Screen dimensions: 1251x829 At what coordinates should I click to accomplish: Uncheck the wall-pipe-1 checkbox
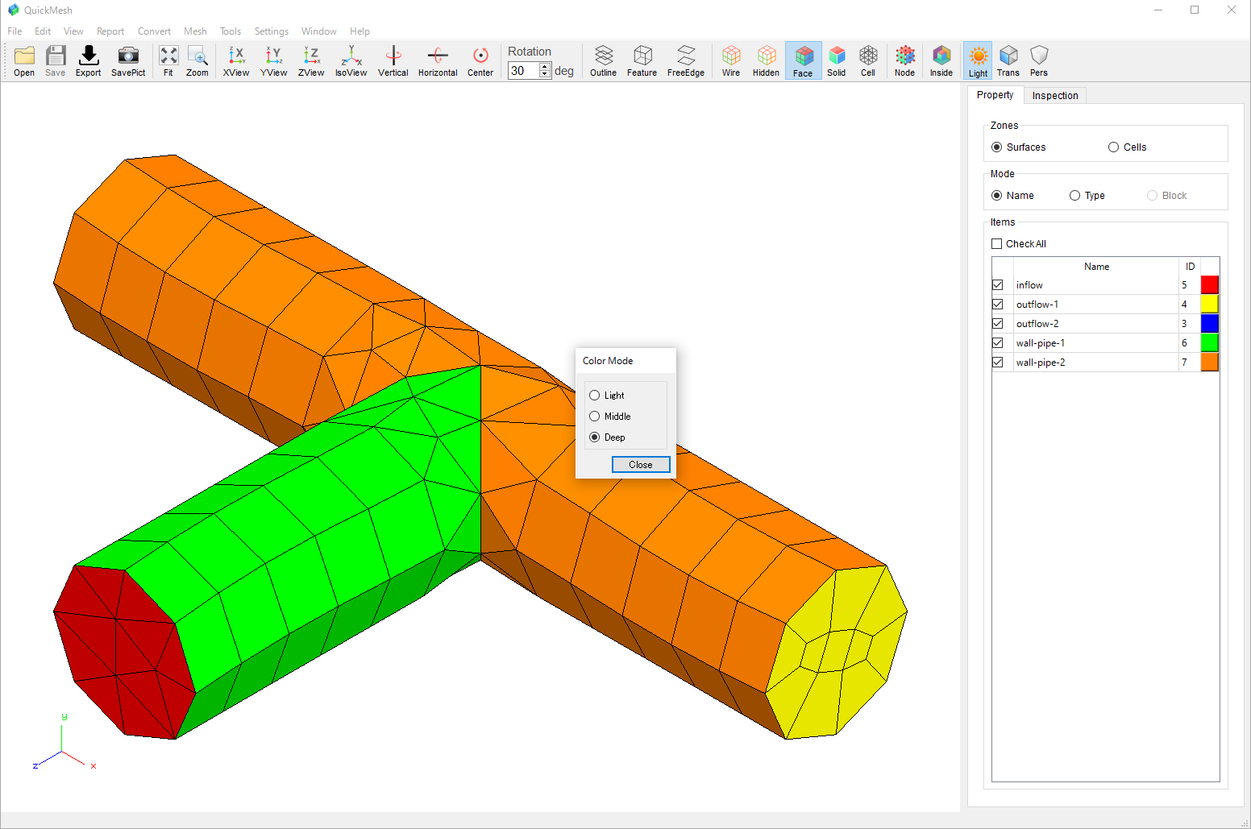coord(998,343)
